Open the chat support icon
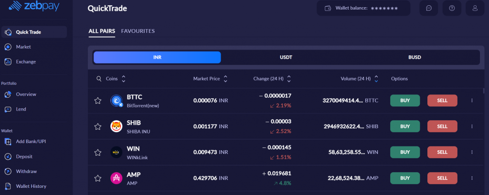The height and width of the screenshot is (195, 489). [x=429, y=8]
